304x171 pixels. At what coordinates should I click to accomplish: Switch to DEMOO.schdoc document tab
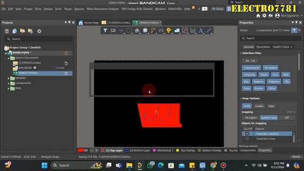116,23
